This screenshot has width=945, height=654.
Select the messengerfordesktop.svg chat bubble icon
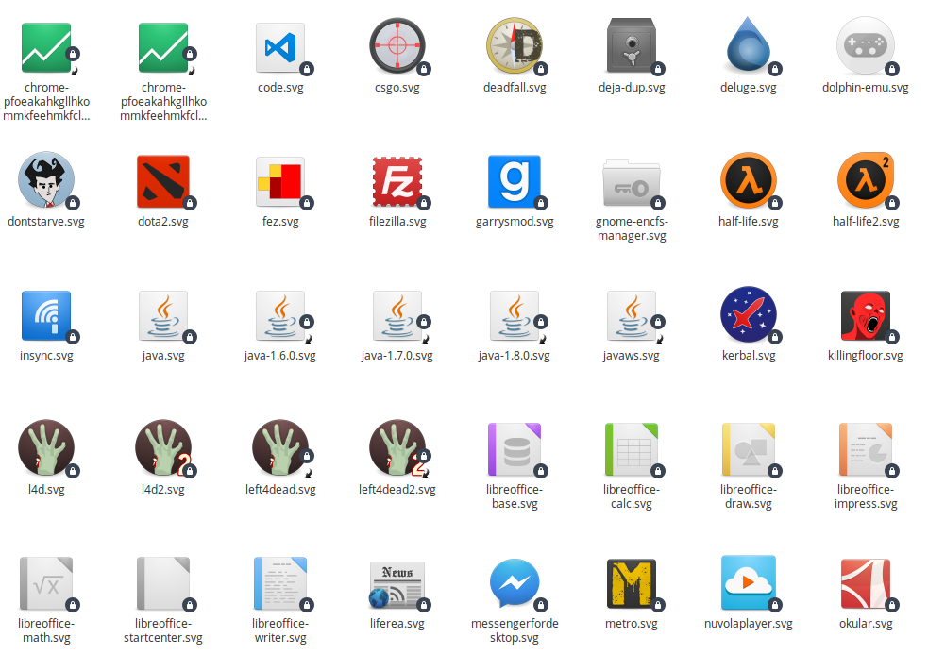(515, 583)
